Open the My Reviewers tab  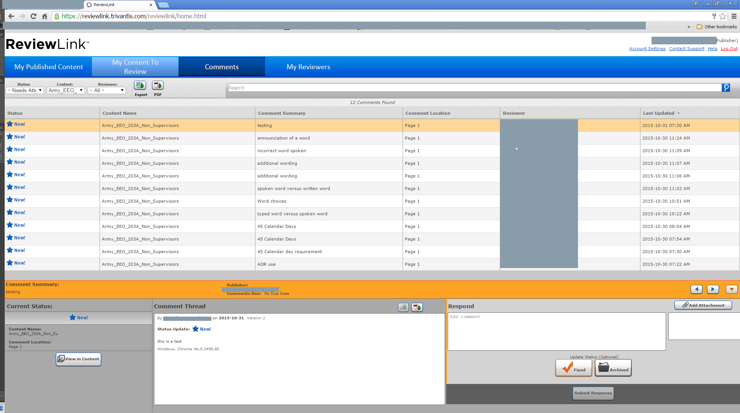click(x=308, y=67)
